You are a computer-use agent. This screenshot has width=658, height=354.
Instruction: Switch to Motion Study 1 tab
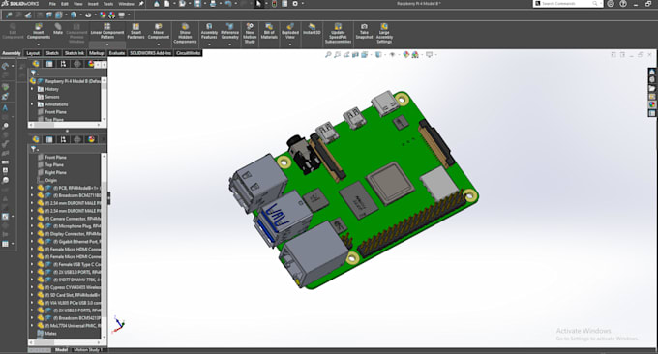pyautogui.click(x=87, y=350)
